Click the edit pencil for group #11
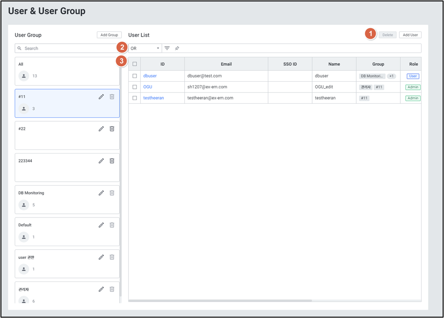 click(101, 97)
